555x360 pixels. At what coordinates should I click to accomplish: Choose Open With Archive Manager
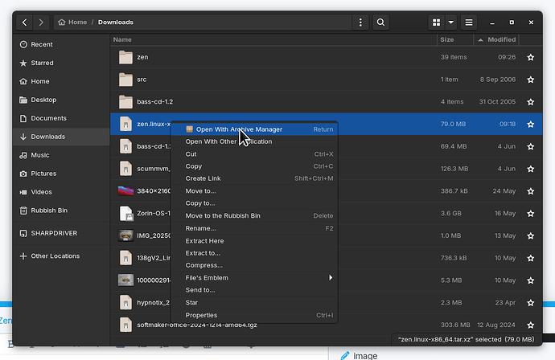[254, 129]
